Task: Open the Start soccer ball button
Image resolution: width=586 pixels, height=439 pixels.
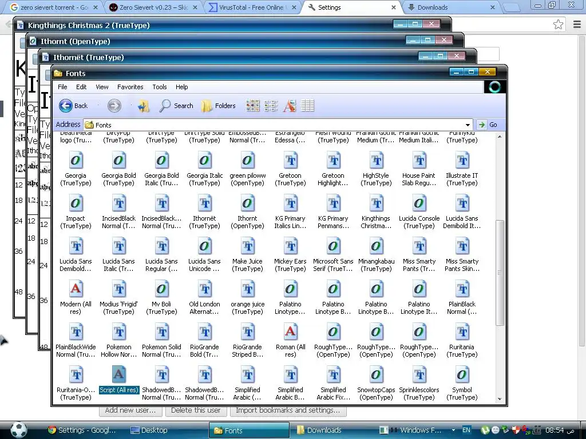Action: pos(18,430)
